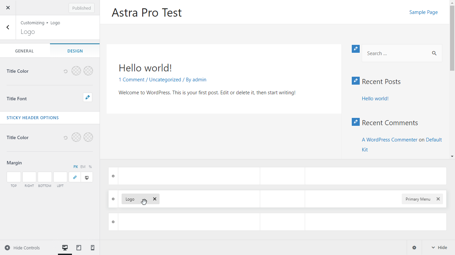Open the A WordPress Commenter link
This screenshot has height=255, width=455.
(x=390, y=140)
